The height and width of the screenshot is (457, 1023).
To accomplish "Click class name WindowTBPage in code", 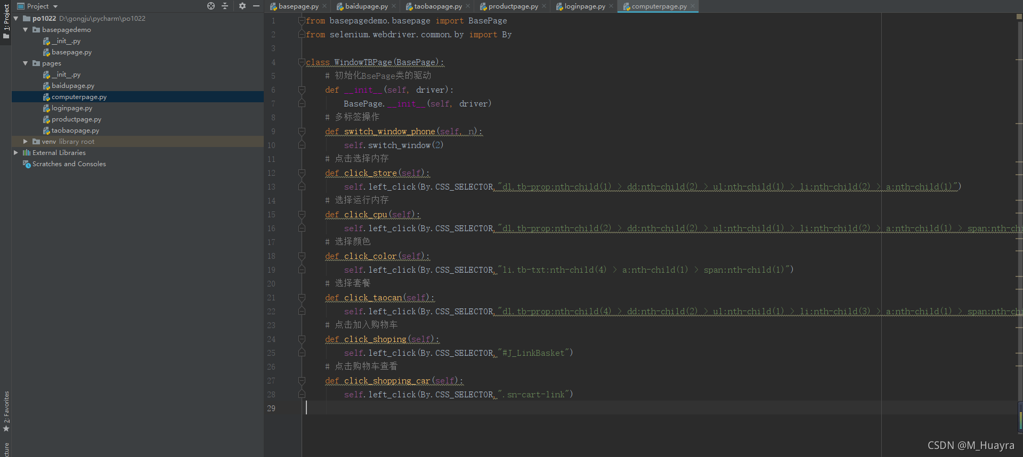I will point(363,62).
